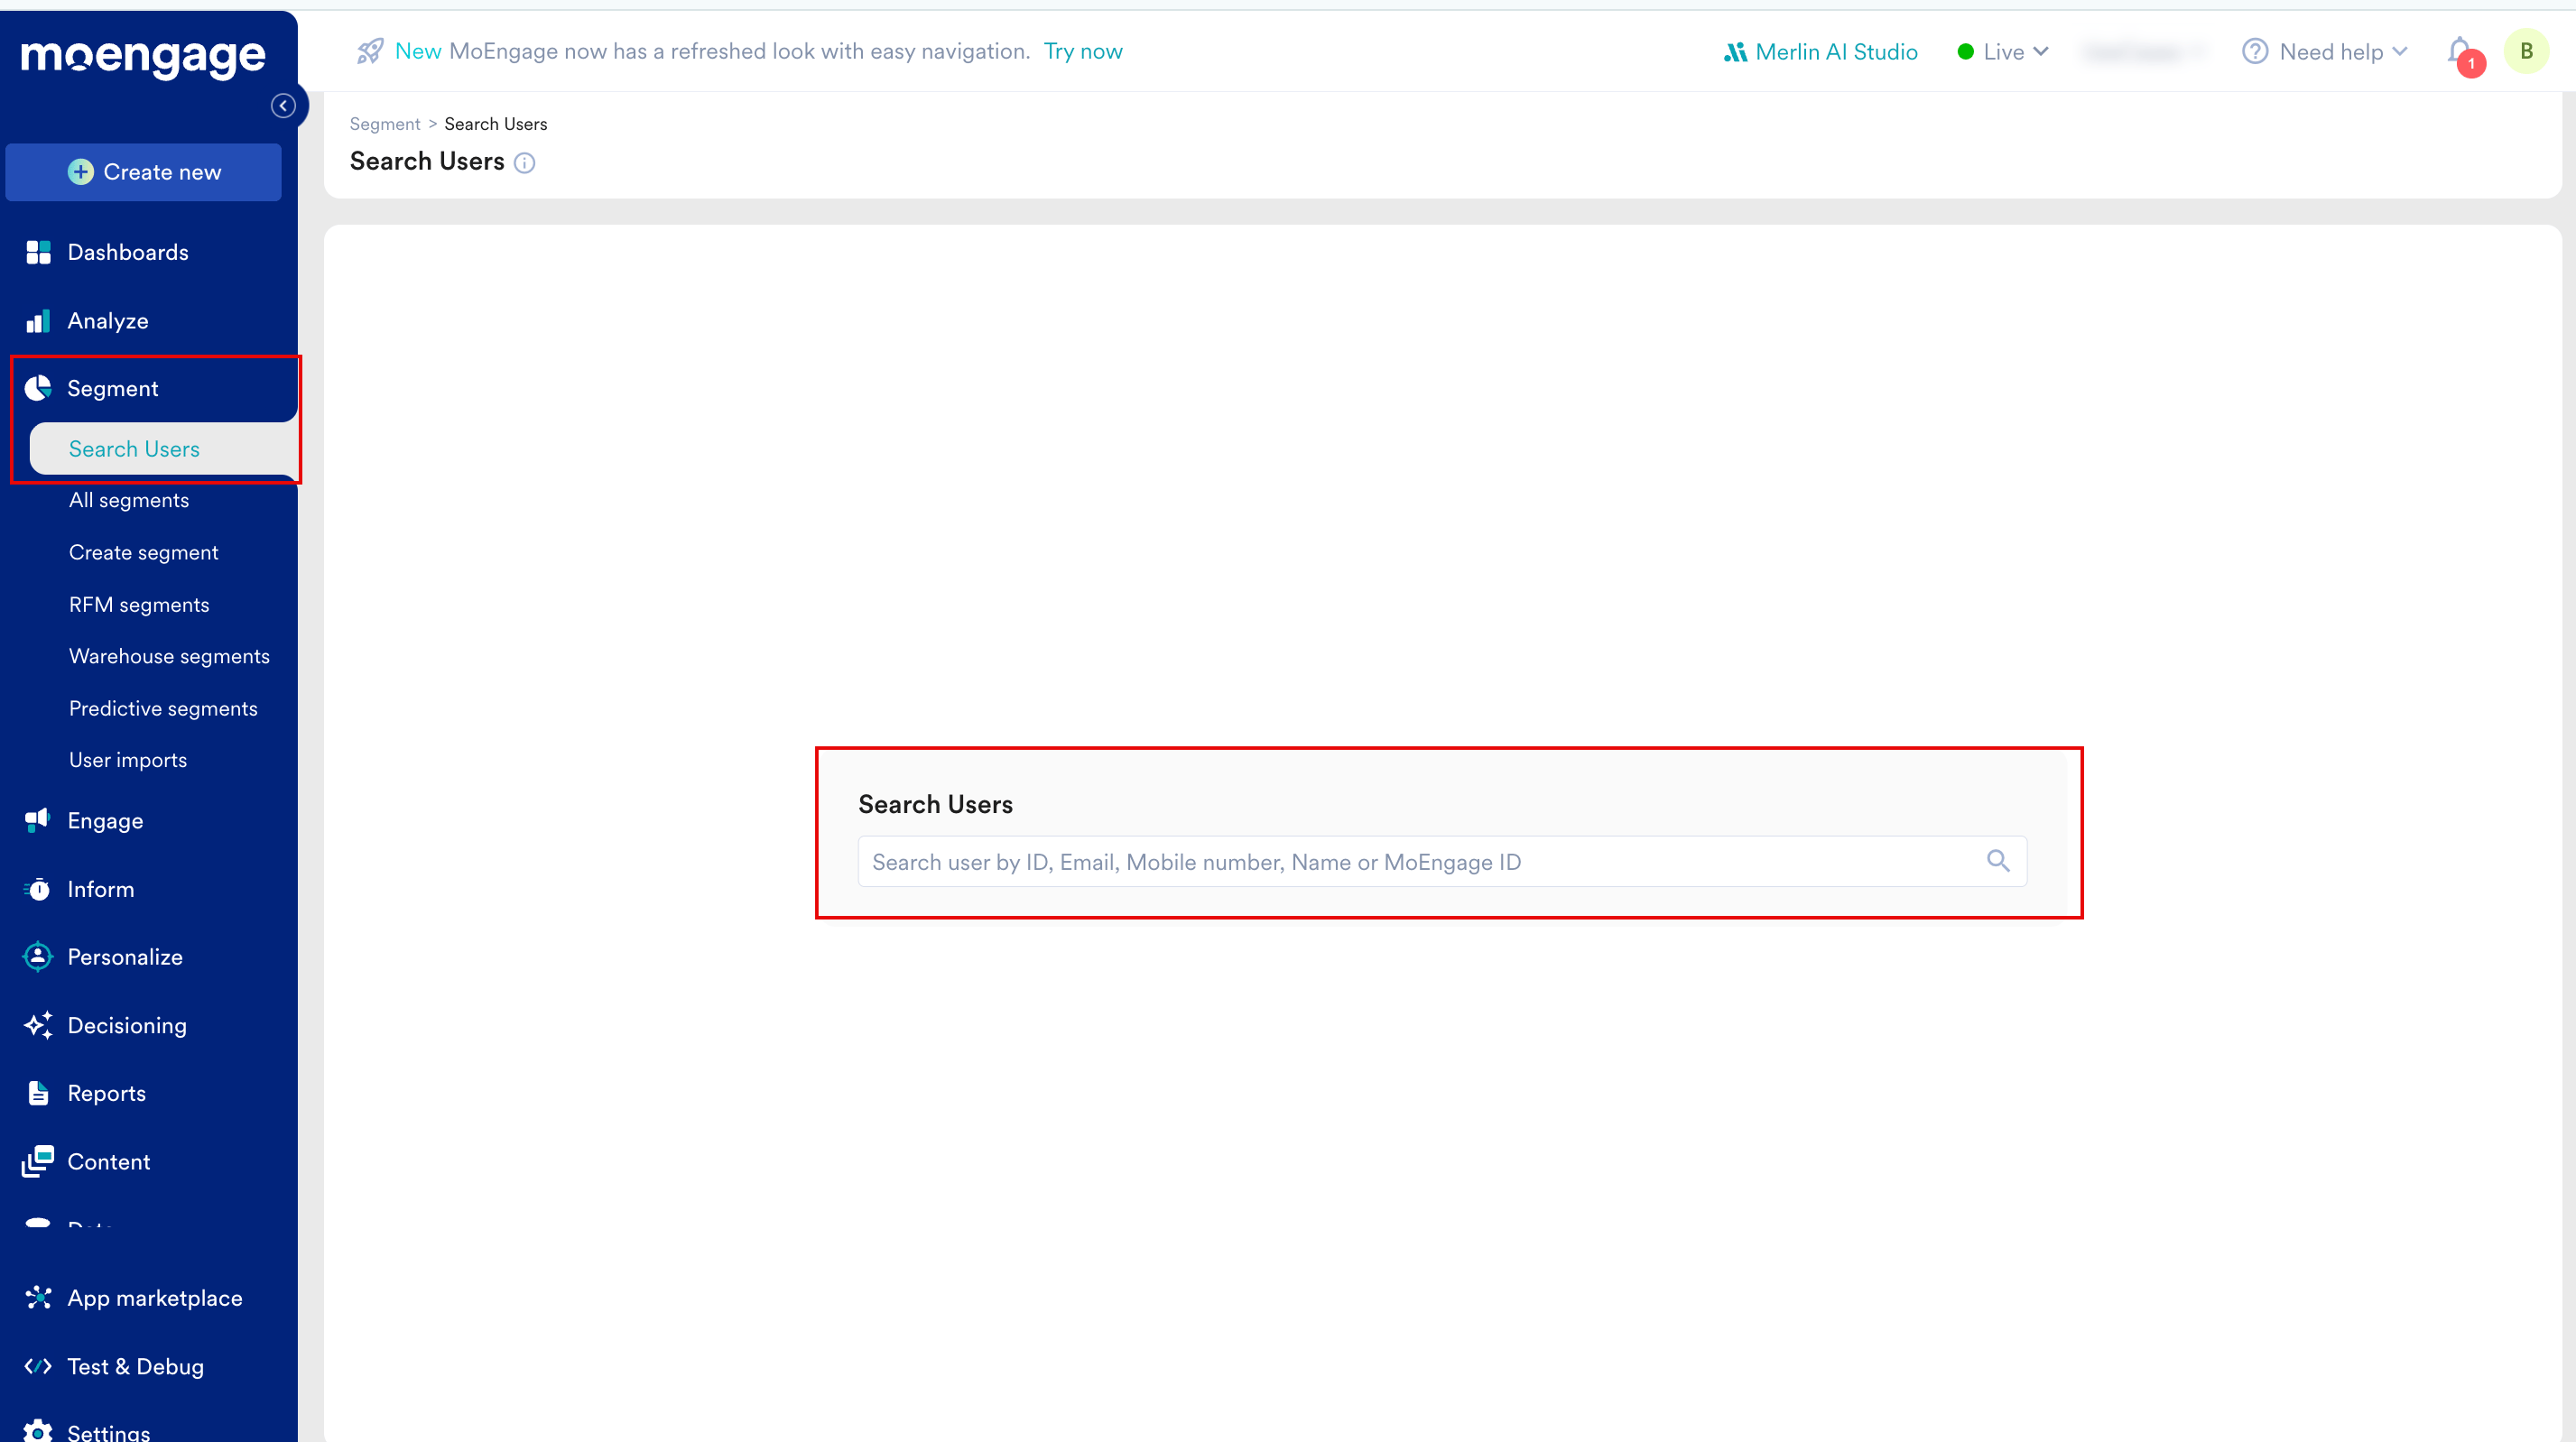2576x1442 pixels.
Task: Click the magnifier icon in the search box
Action: 1997,860
